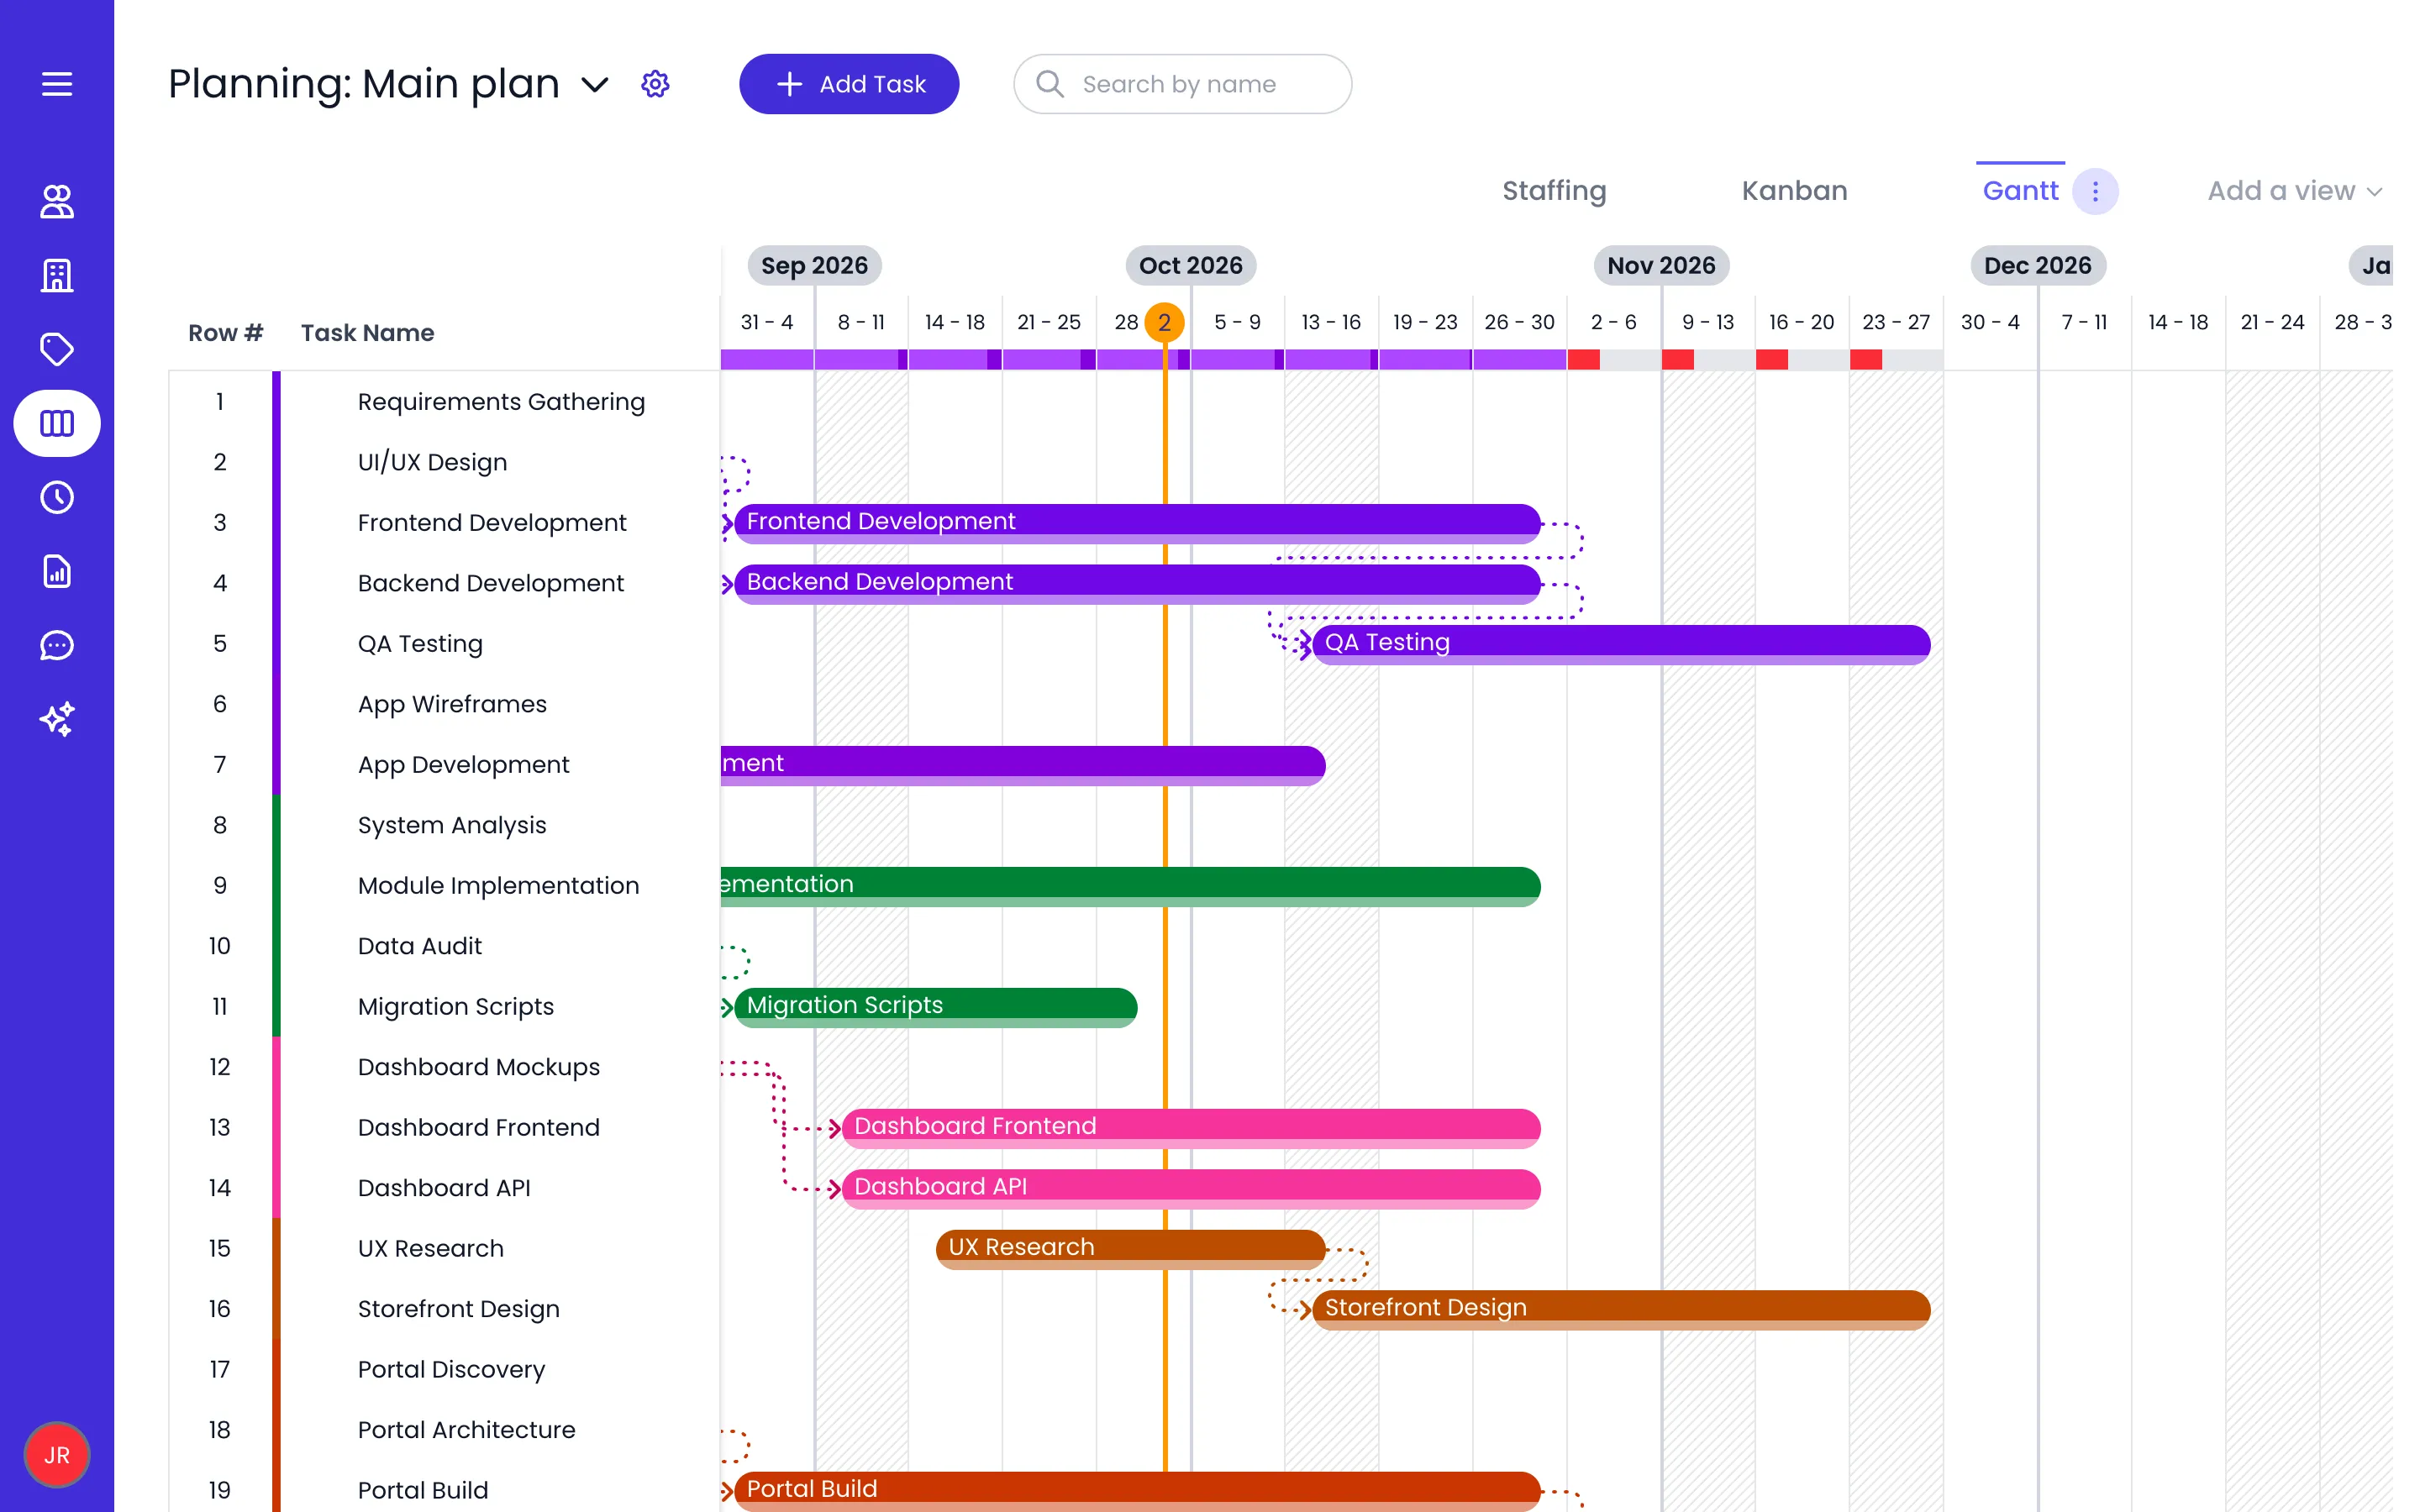This screenshot has width=2420, height=1512.
Task: Open the AI sparkles sidebar icon
Action: tap(57, 719)
